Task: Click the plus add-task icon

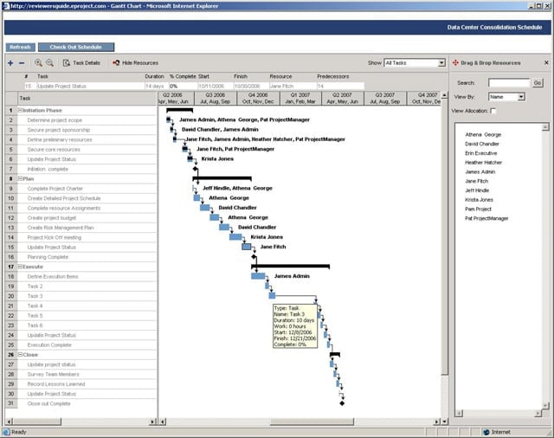Action: tap(10, 63)
